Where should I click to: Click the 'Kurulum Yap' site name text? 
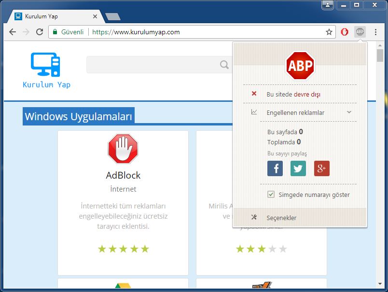pos(46,84)
